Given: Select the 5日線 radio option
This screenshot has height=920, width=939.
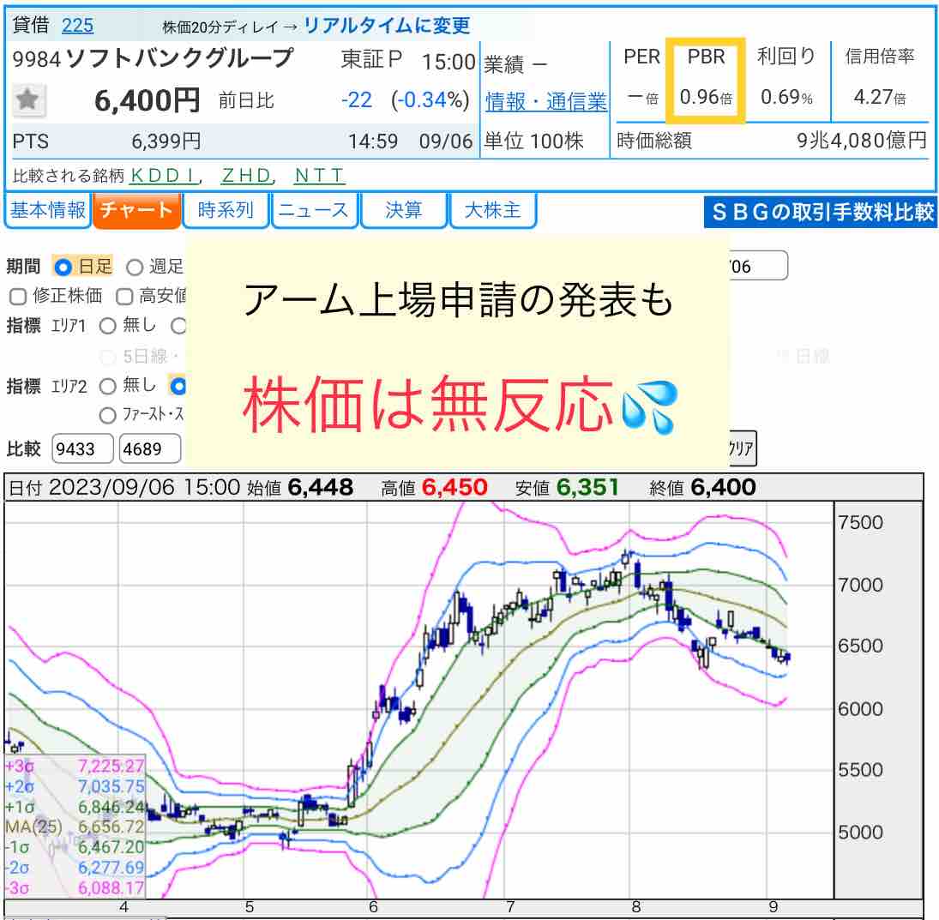Looking at the screenshot, I should [108, 357].
